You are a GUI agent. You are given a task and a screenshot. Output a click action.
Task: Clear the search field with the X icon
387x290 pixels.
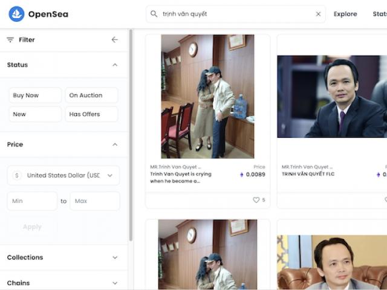tap(318, 14)
